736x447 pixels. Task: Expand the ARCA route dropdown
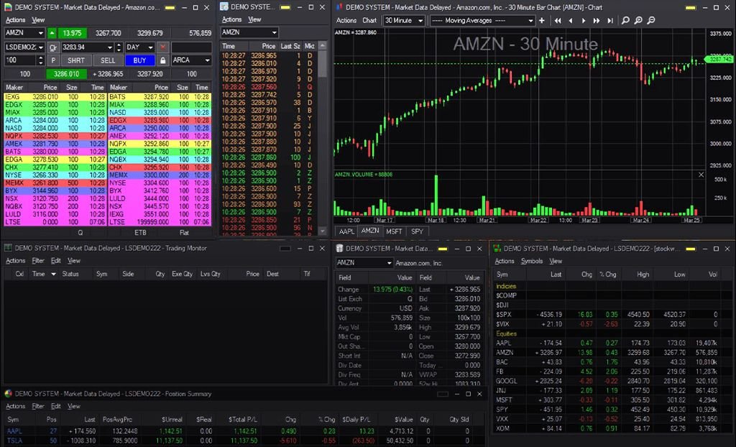[x=191, y=60]
